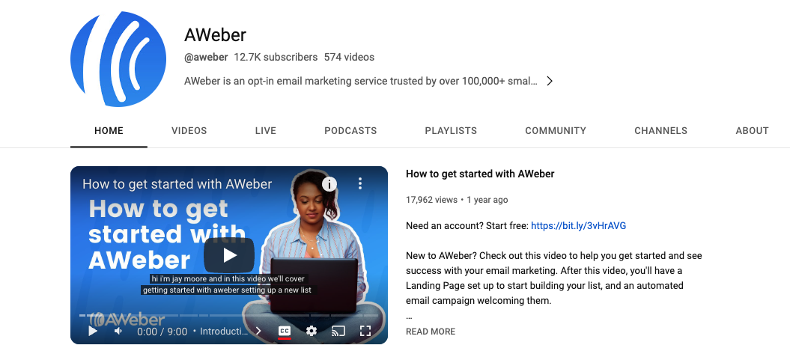Open the PLAYLISTS tab

click(x=451, y=130)
